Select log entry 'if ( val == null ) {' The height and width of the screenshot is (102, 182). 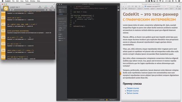click(30, 45)
